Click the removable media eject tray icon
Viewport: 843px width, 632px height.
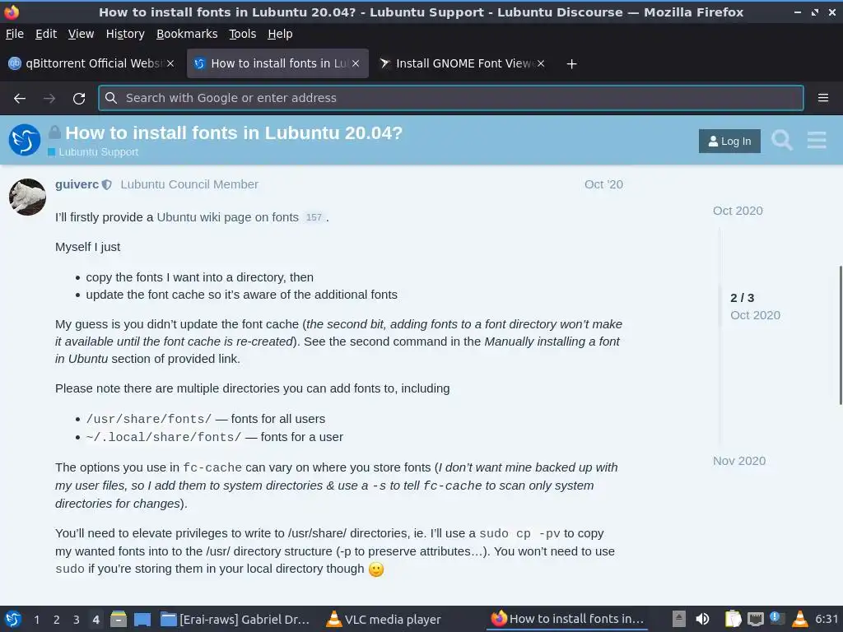pyautogui.click(x=679, y=619)
